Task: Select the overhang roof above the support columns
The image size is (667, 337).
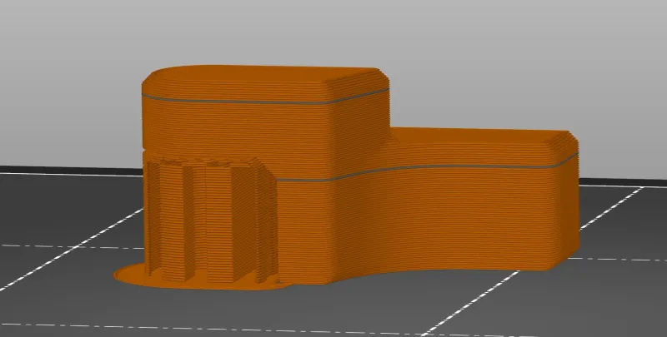Action: 208,155
